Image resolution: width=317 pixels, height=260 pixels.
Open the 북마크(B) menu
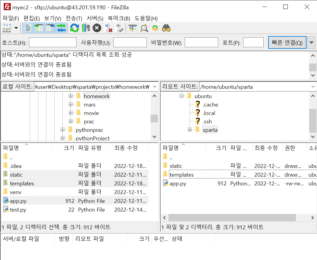point(119,18)
